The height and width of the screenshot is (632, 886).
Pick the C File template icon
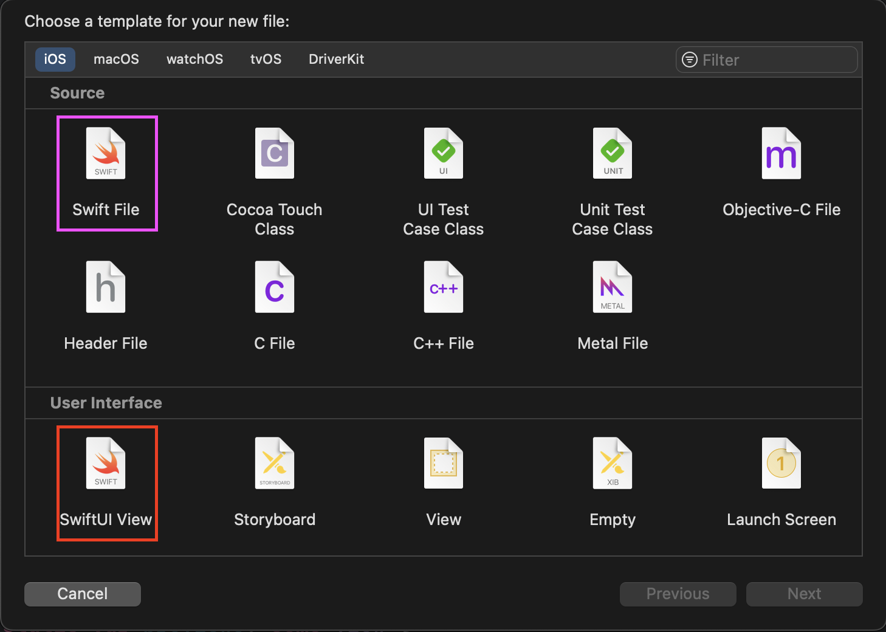tap(275, 287)
